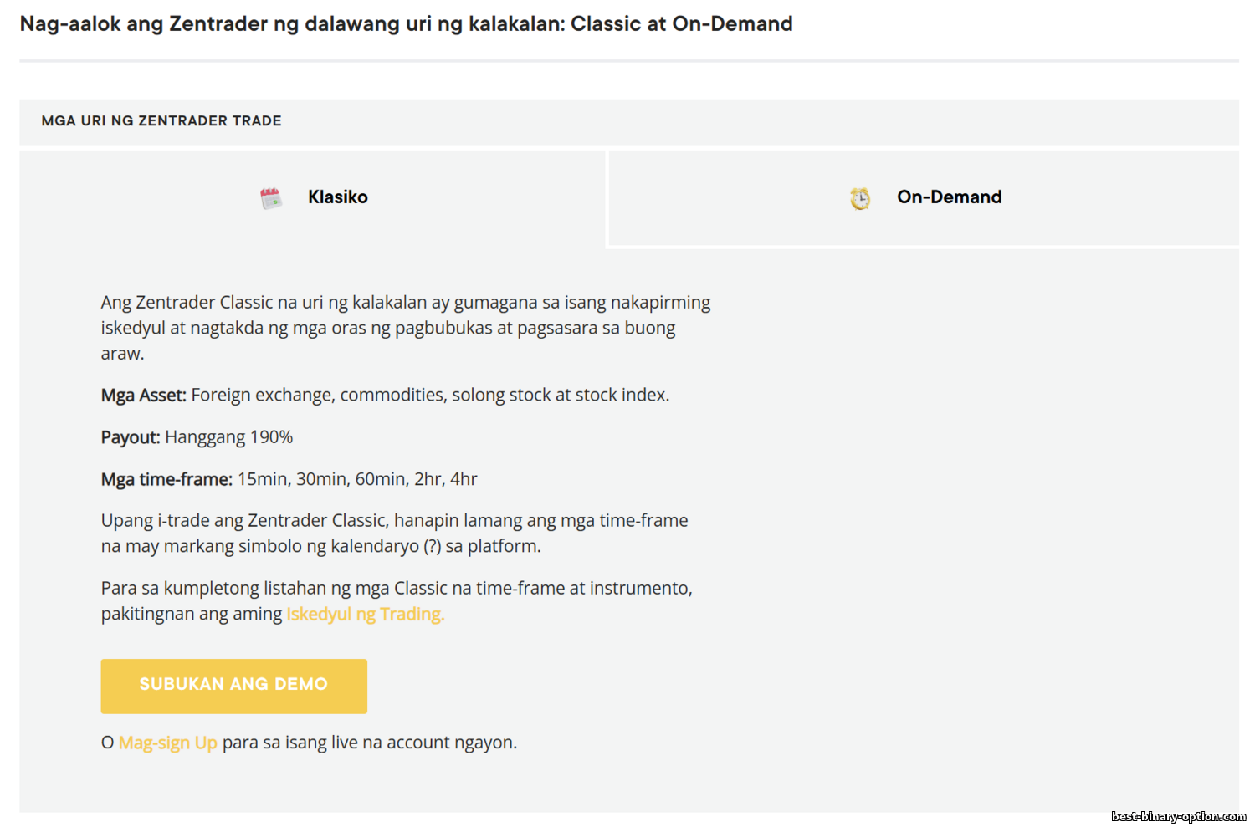
Task: Click the bold Mga Asset label
Action: click(144, 395)
